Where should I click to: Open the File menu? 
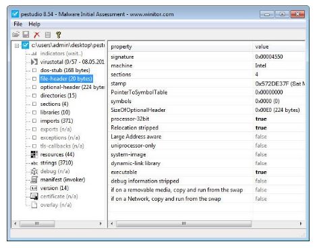click(18, 24)
